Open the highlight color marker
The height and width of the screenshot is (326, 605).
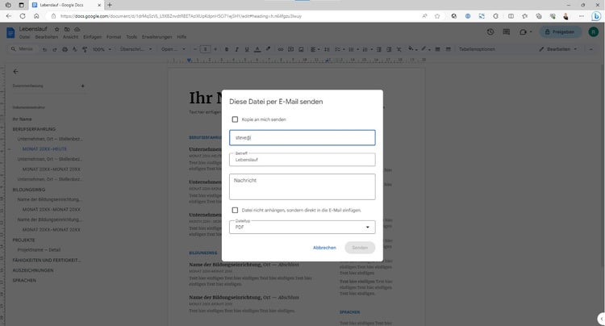268,49
